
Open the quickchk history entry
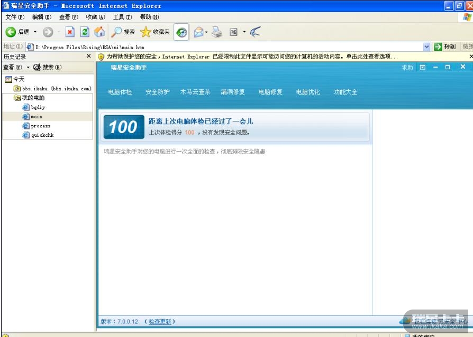point(42,135)
